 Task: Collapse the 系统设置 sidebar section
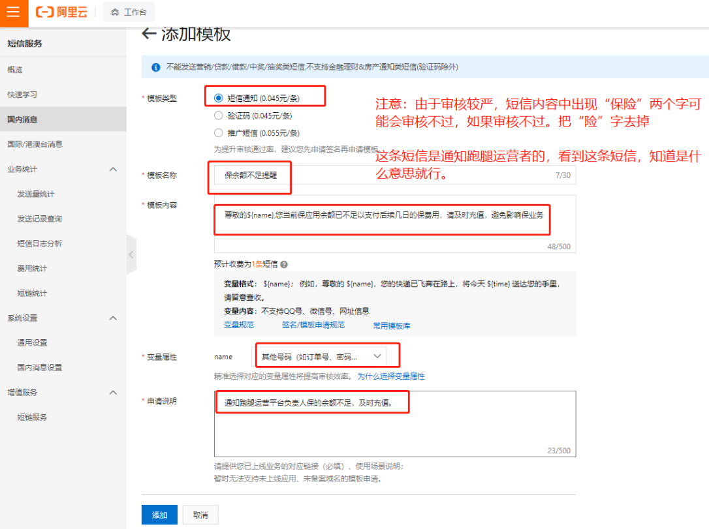[x=112, y=318]
